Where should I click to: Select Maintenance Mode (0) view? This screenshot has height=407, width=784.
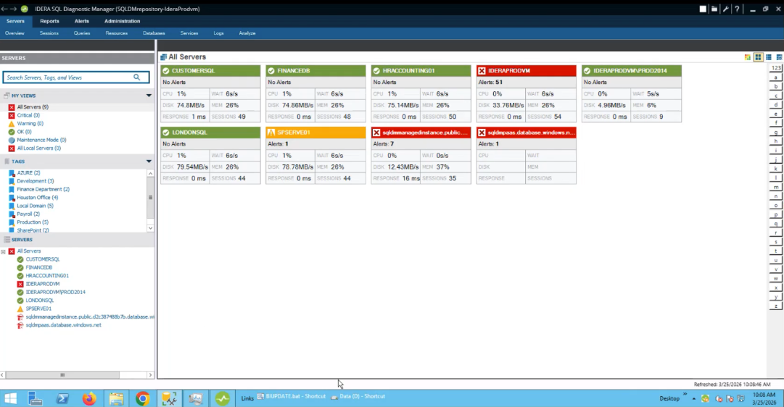click(x=41, y=140)
